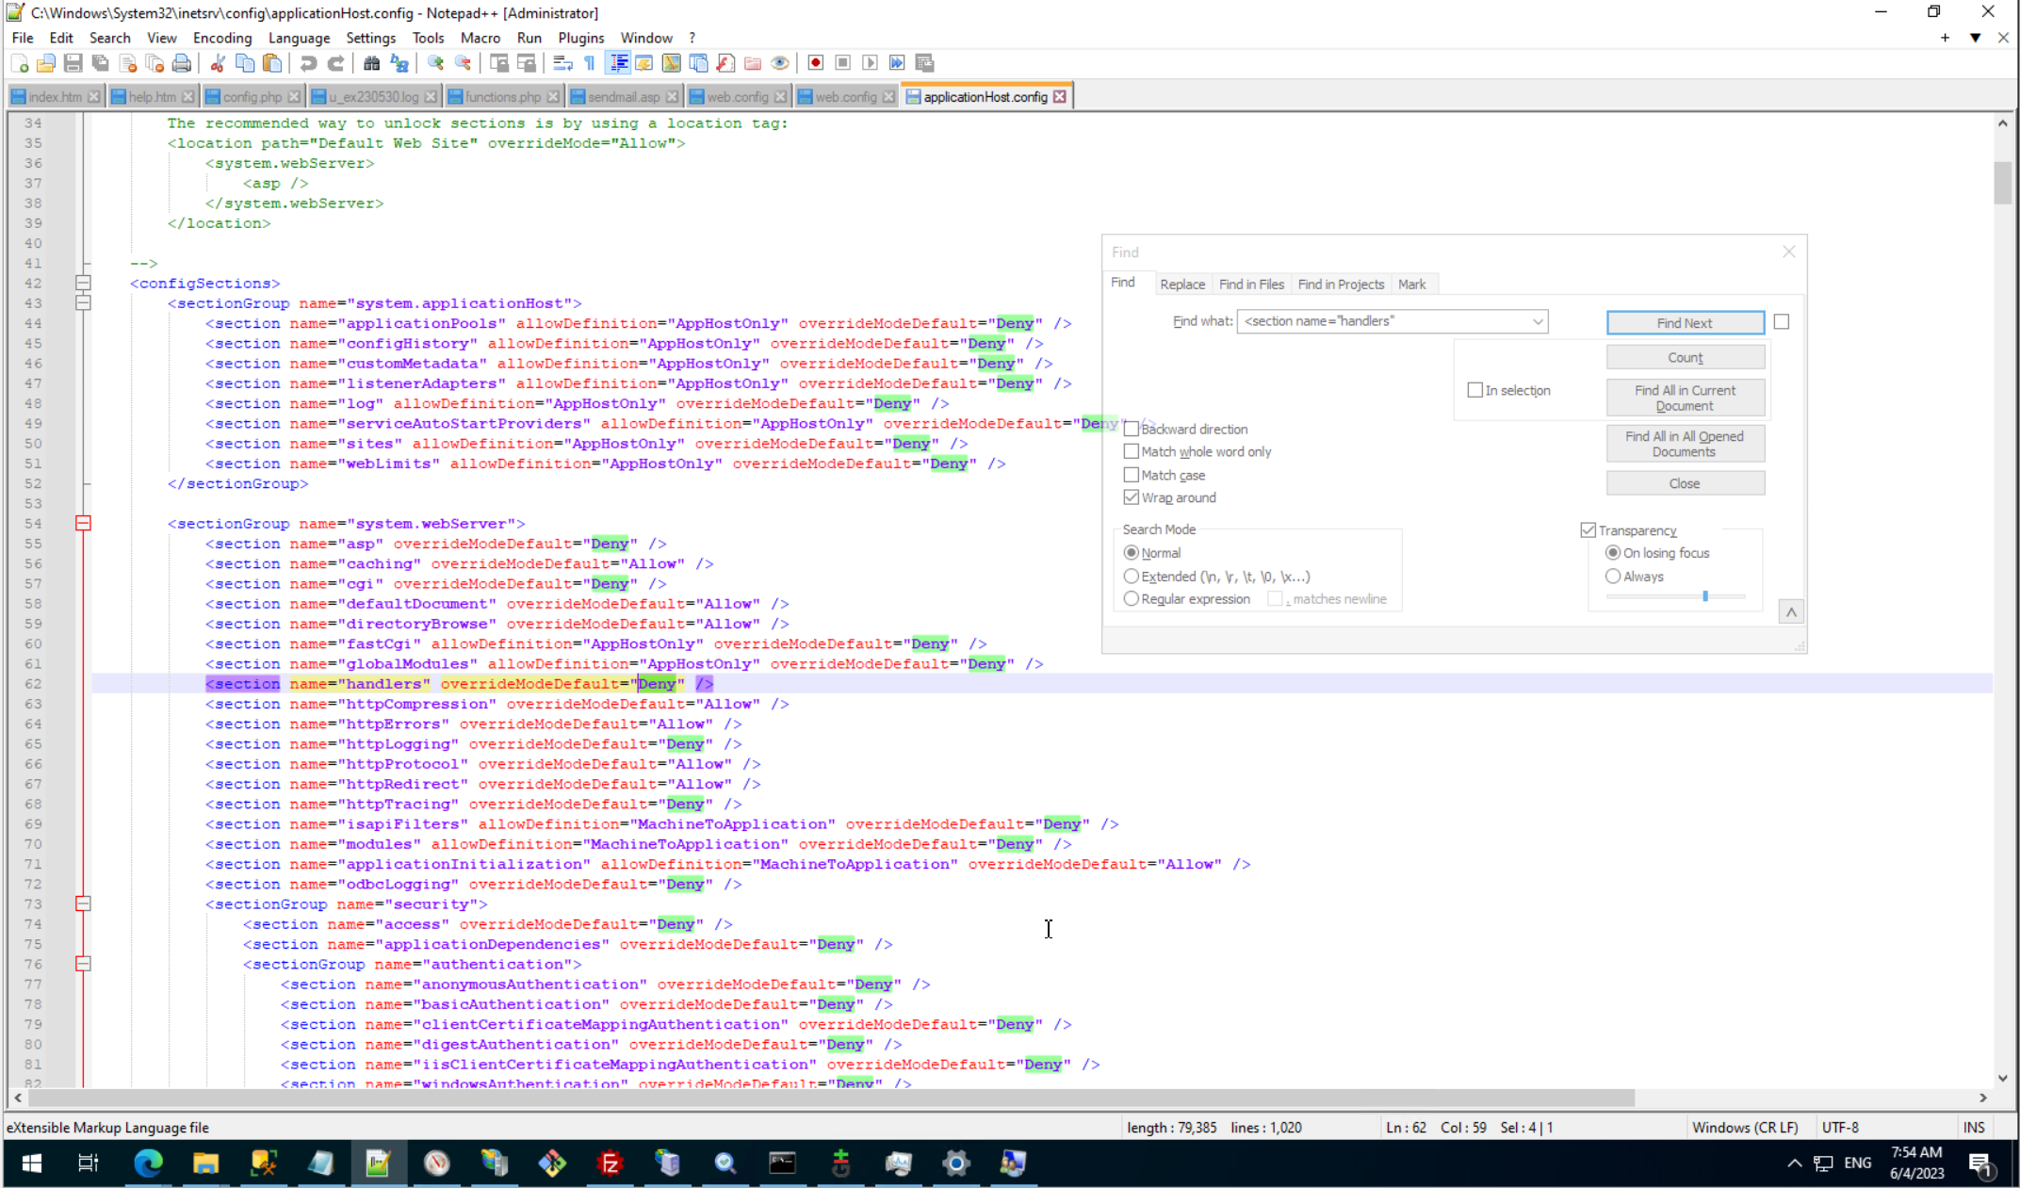Screen dimensions: 2020x1188
Task: Enable the Match case checkbox
Action: click(x=1132, y=475)
